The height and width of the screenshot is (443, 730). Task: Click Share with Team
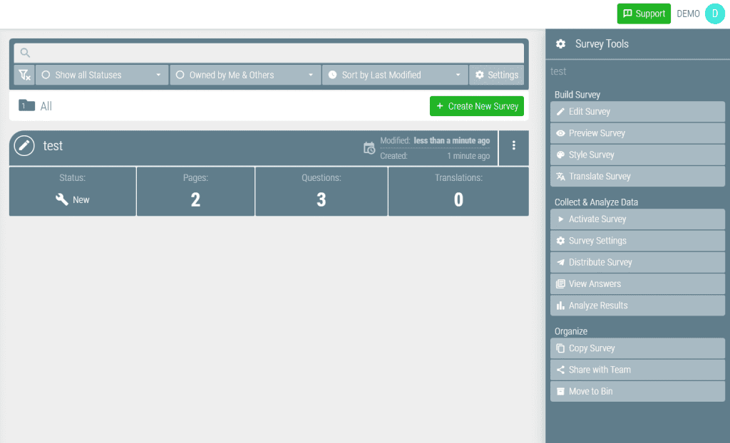click(x=637, y=370)
